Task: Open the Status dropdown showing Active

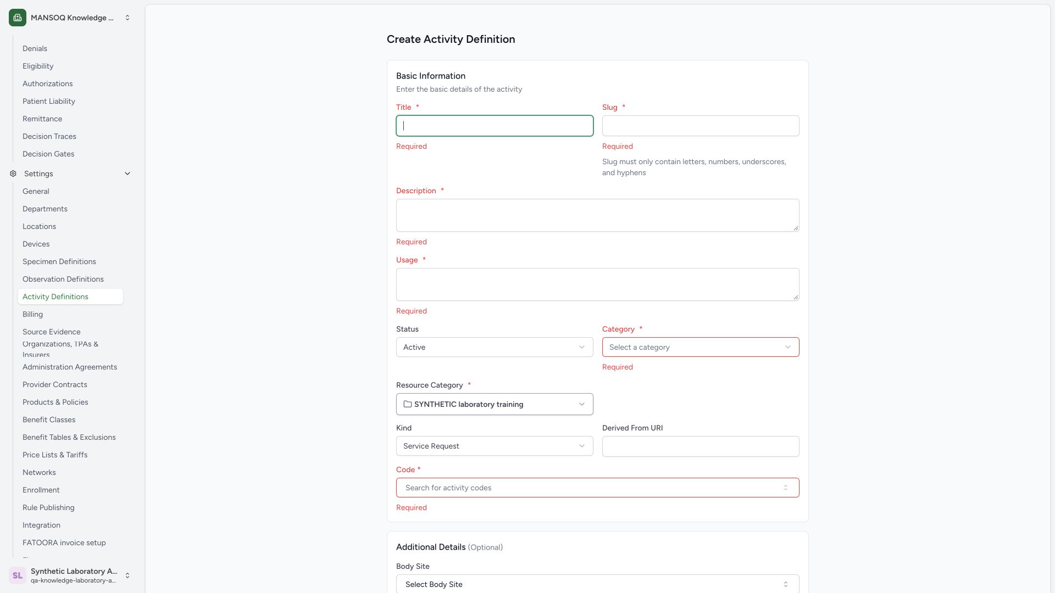Action: [495, 347]
